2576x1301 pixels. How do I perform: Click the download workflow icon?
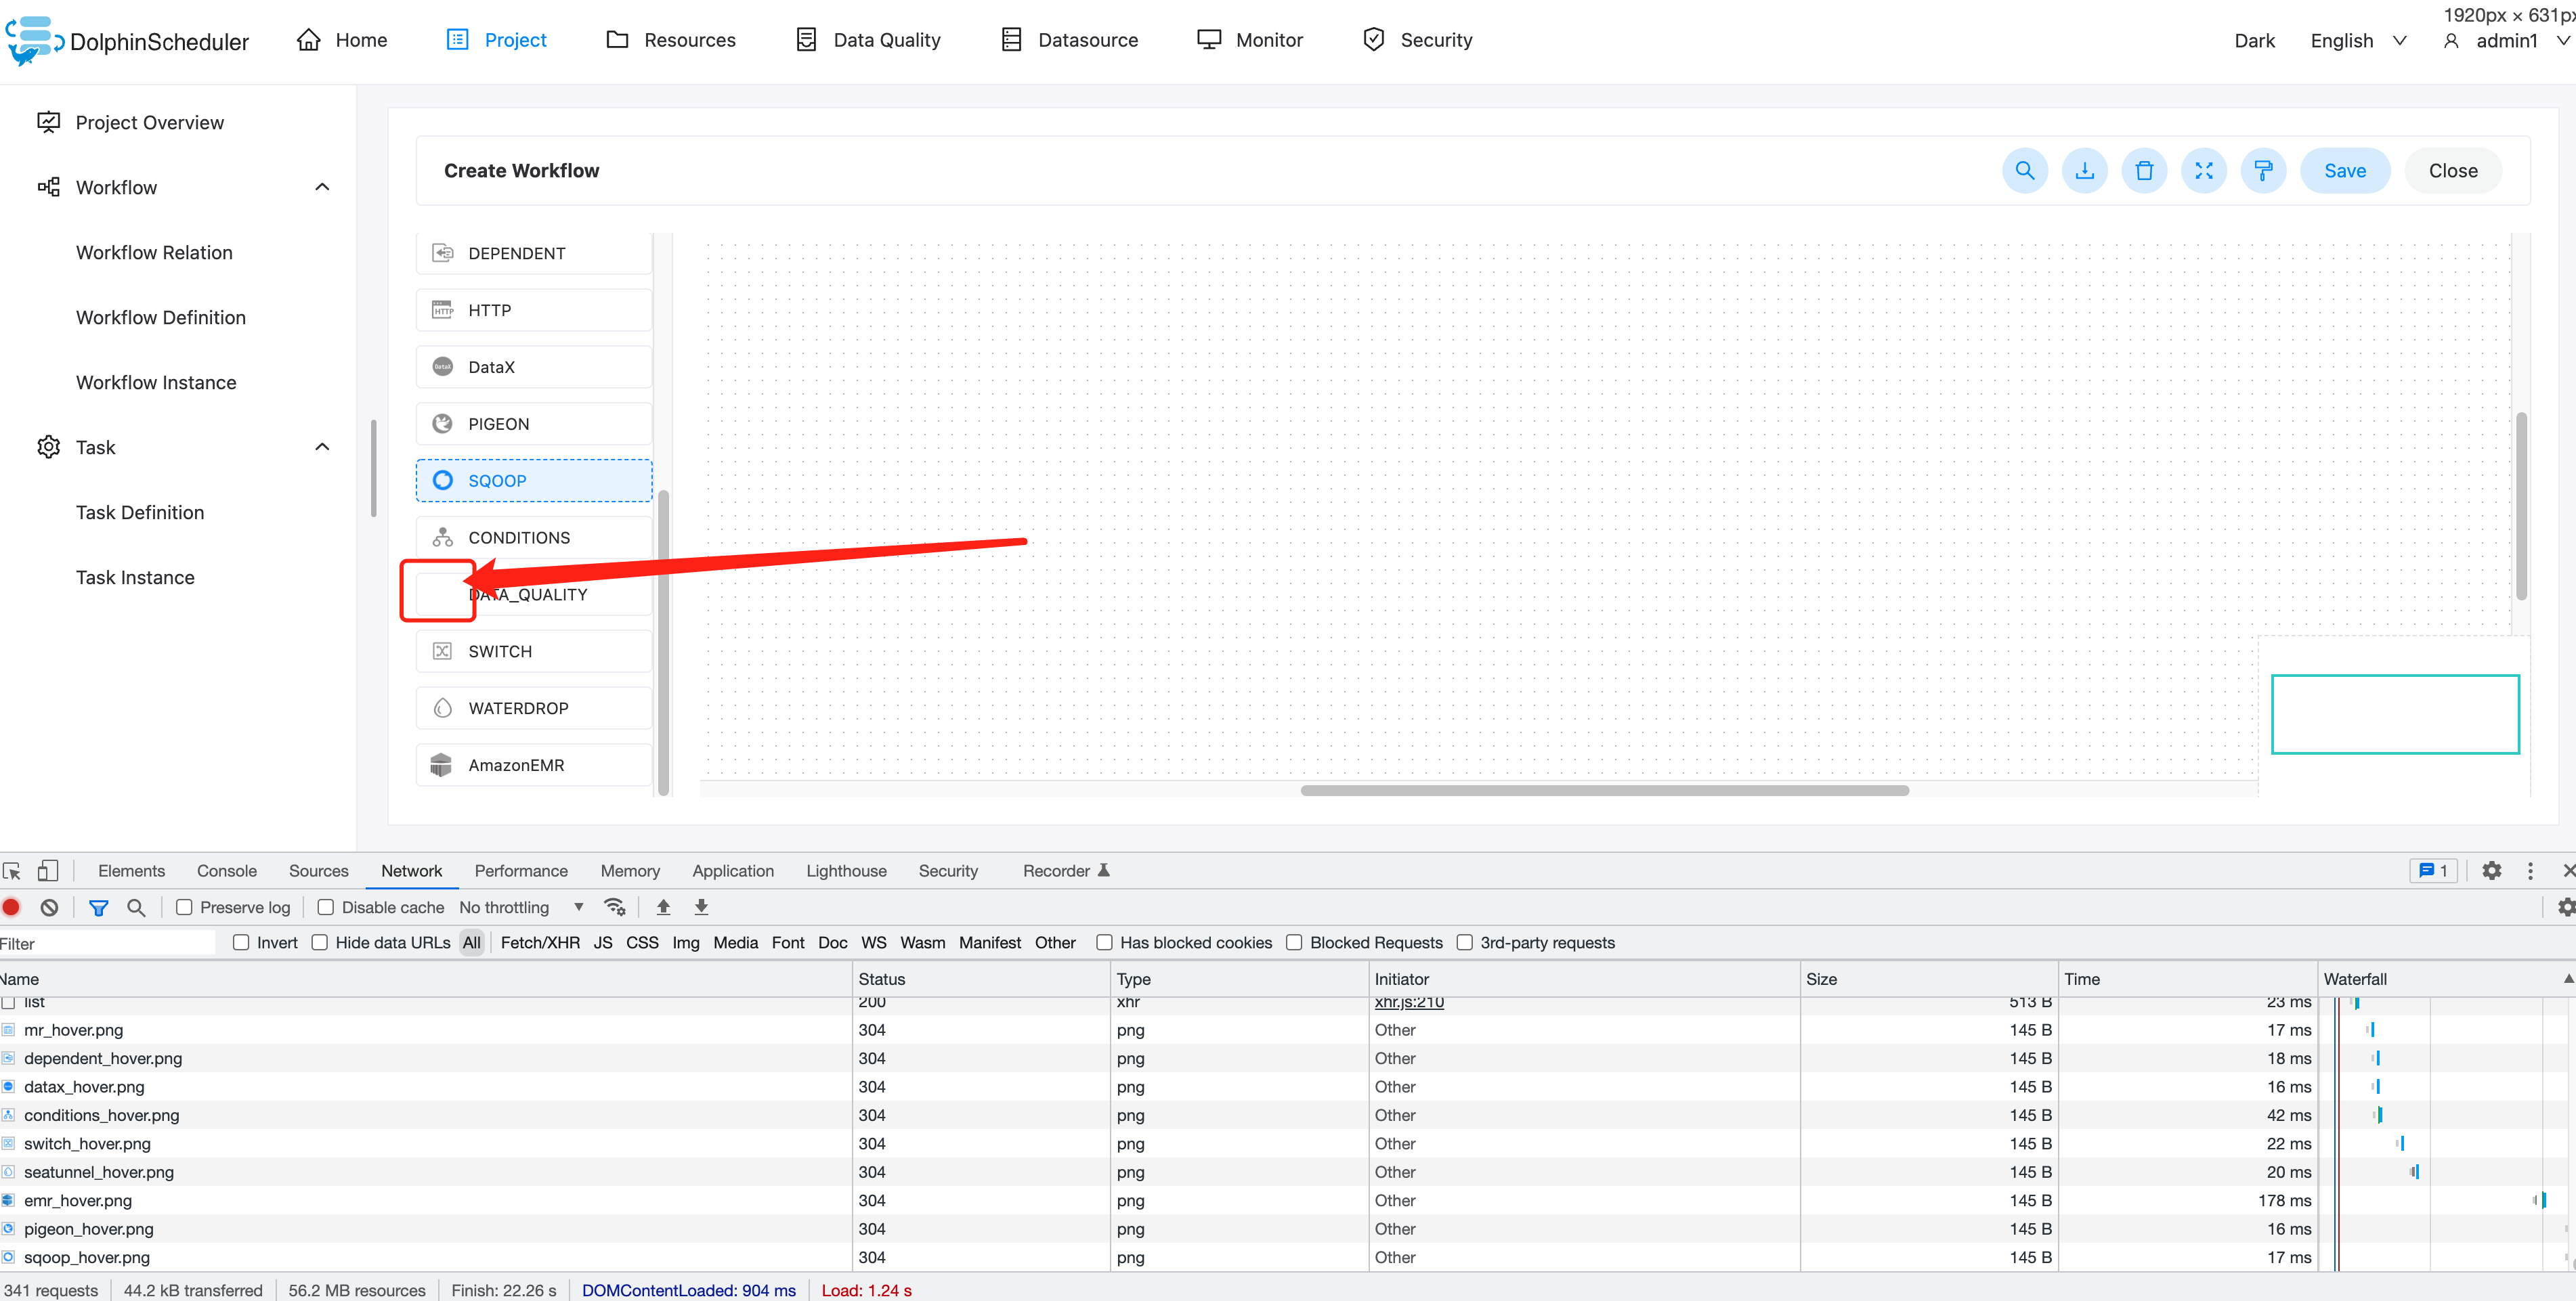pyautogui.click(x=2084, y=171)
